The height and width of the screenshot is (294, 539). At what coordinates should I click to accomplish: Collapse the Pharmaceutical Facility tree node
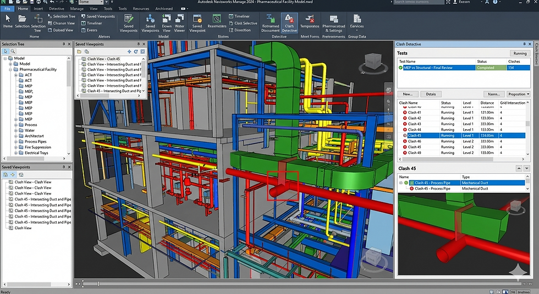pyautogui.click(x=10, y=69)
